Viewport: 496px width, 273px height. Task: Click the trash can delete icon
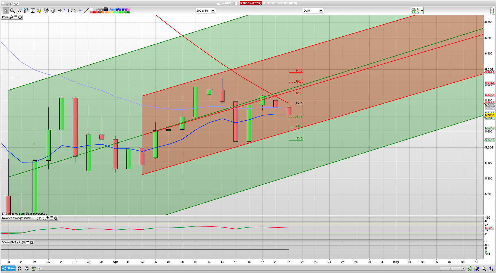tap(53, 11)
